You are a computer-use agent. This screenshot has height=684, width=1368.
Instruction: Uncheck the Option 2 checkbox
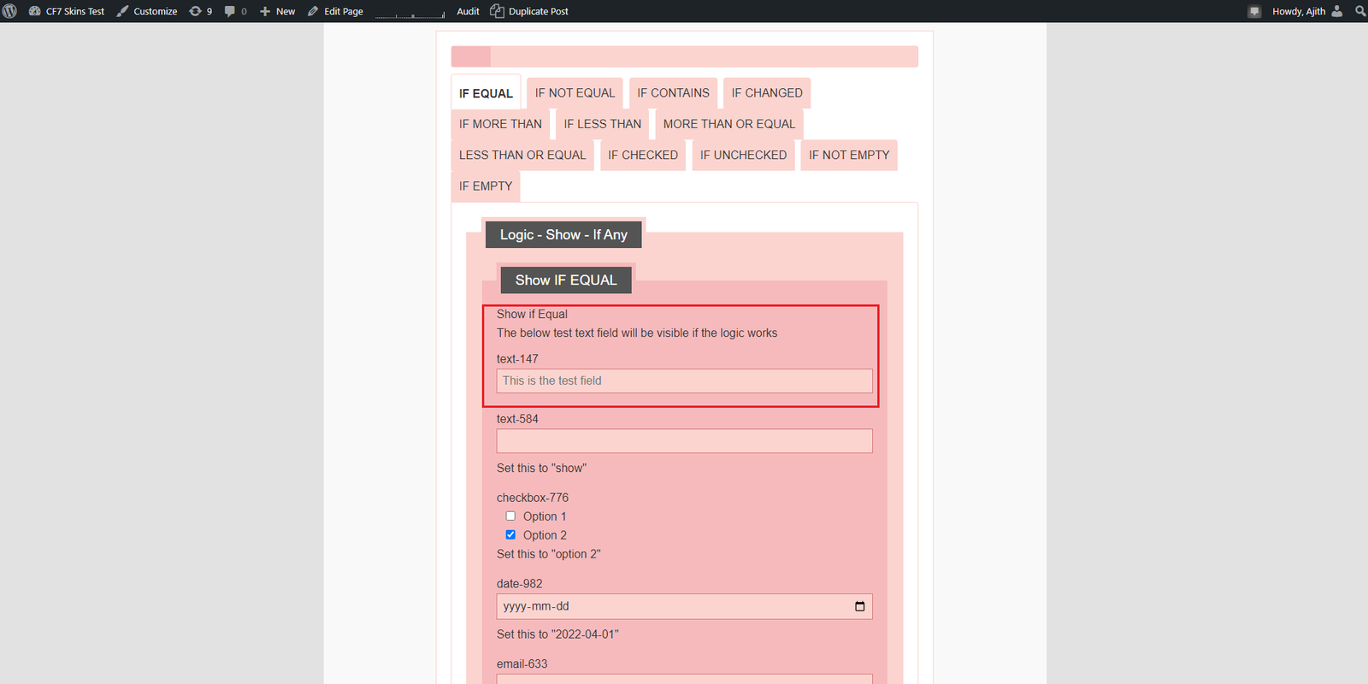point(510,535)
